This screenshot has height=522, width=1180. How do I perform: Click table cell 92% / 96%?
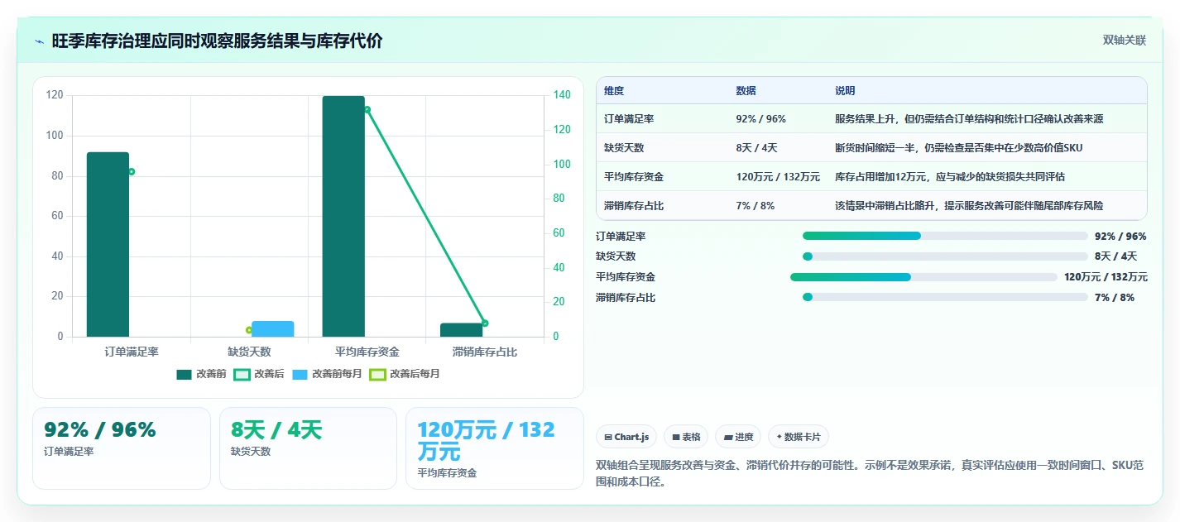pos(760,119)
